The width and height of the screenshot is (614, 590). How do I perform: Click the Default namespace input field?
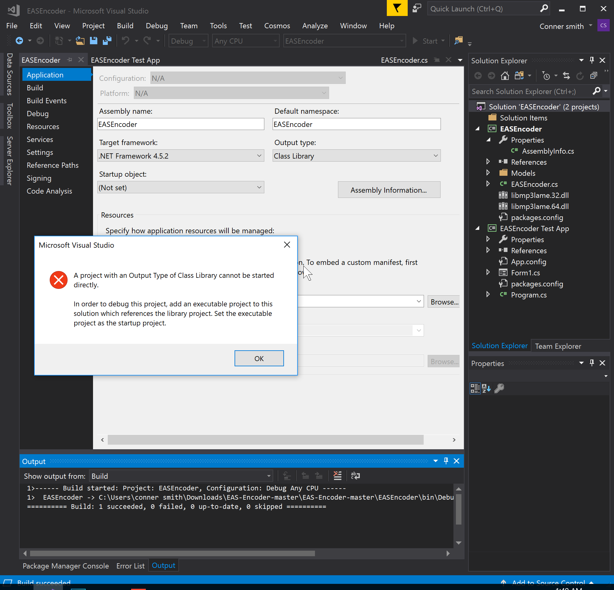pos(356,124)
